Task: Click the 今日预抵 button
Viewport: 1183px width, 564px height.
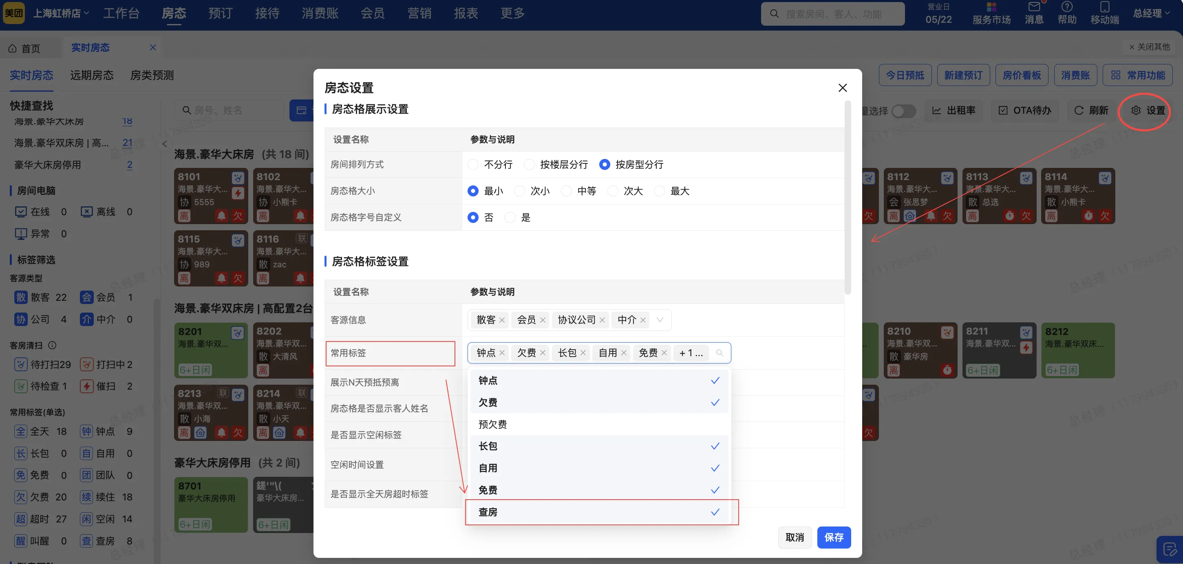Action: pyautogui.click(x=905, y=75)
